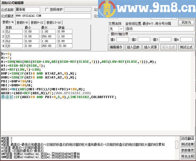Image resolution: width=196 pixels, height=161 pixels.
Task: Click the 插入资源 button
Action: pos(150,47)
